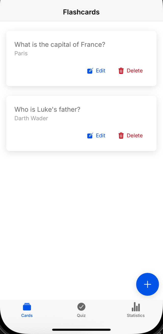Tap the answer text Darth Wader
Screen dimensions: 163x334
point(31,118)
